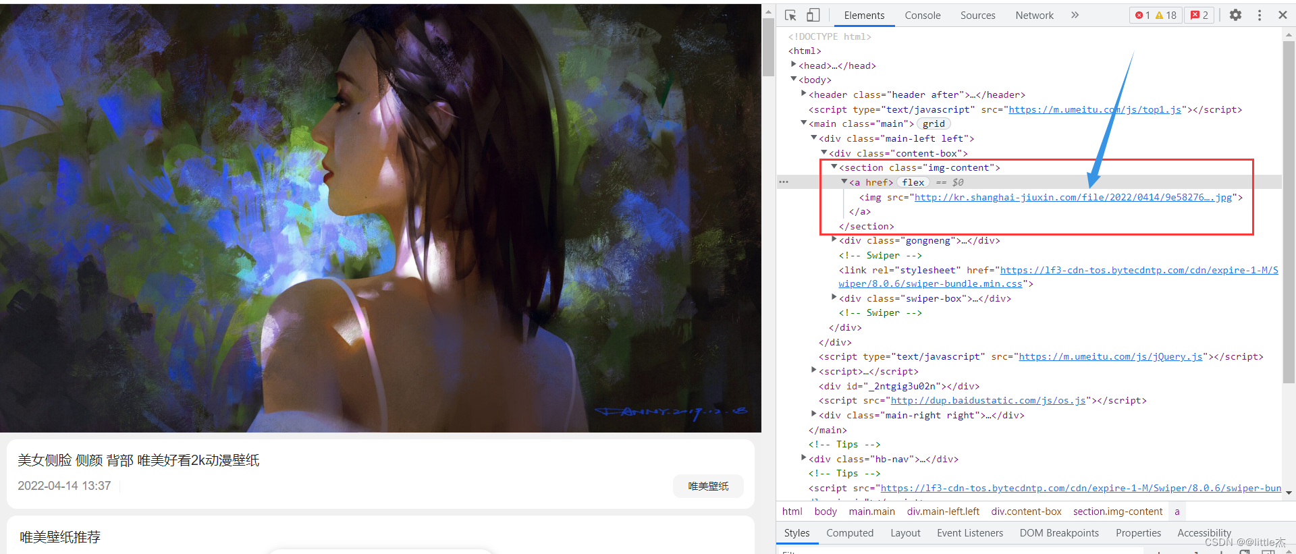This screenshot has height=554, width=1296.
Task: Toggle the flex badge on anchor element
Action: [913, 182]
